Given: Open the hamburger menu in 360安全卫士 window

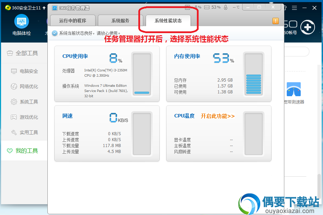Looking at the screenshot, I should tap(294, 8).
